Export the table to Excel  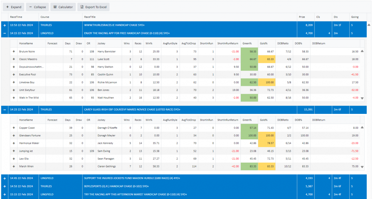tap(94, 7)
